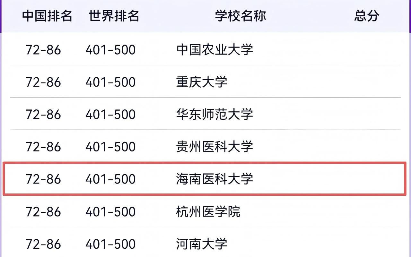Click the 世界排名 column header
Viewport: 411px width, 257px height.
(x=114, y=16)
